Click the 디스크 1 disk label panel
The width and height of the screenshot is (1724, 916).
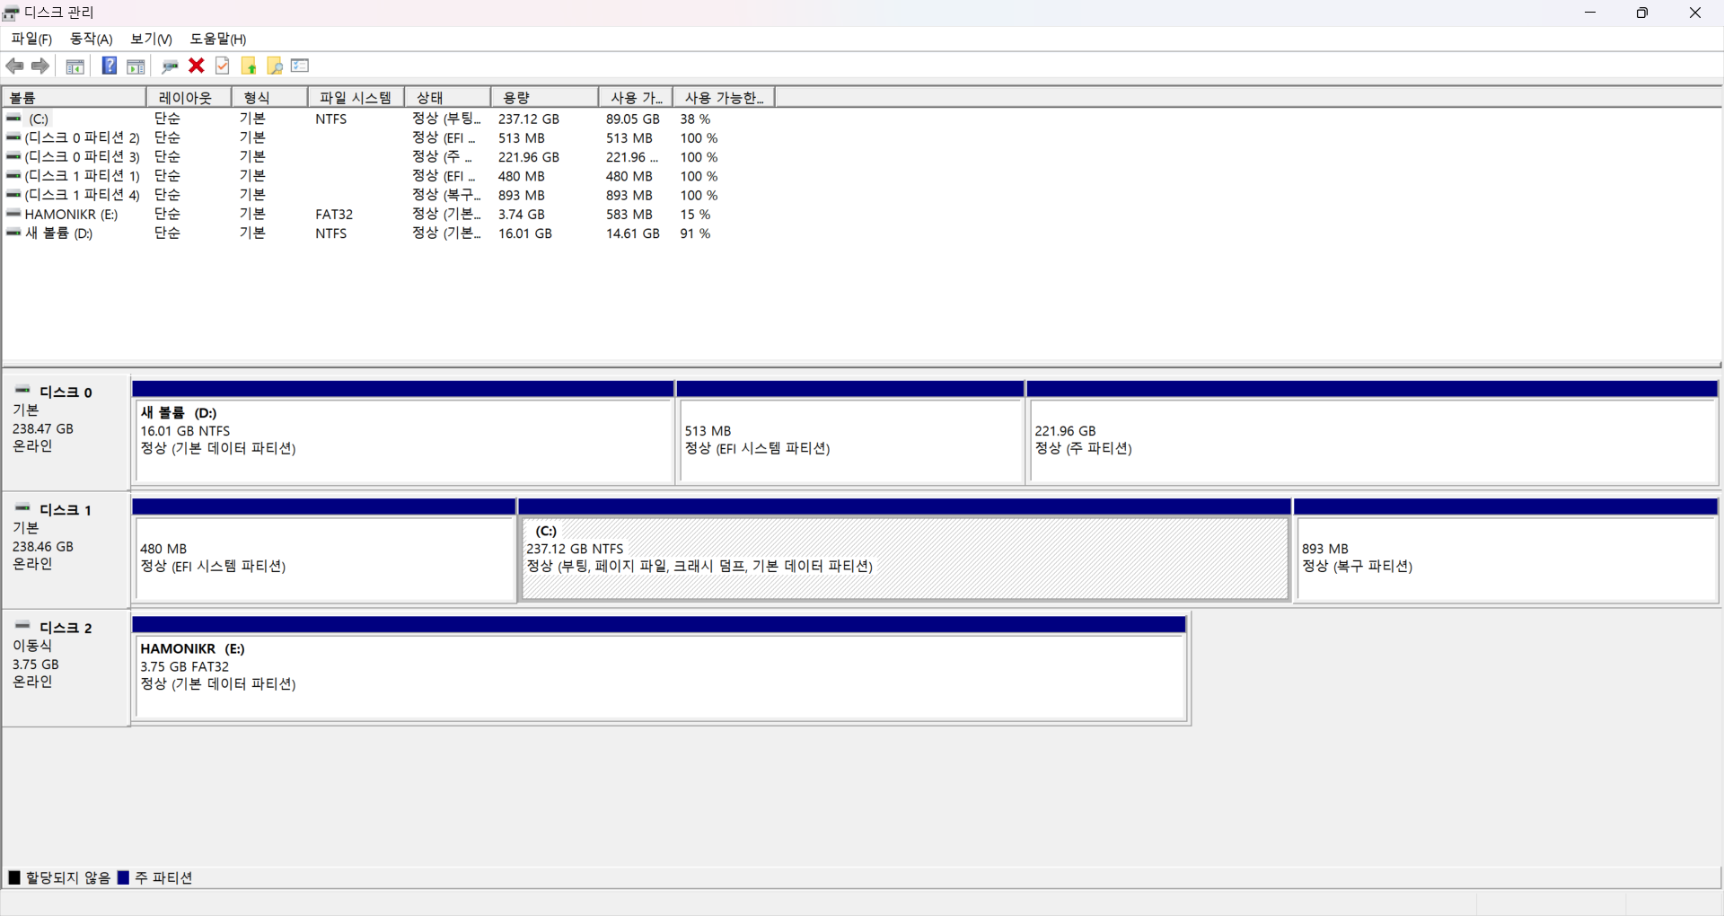[66, 550]
